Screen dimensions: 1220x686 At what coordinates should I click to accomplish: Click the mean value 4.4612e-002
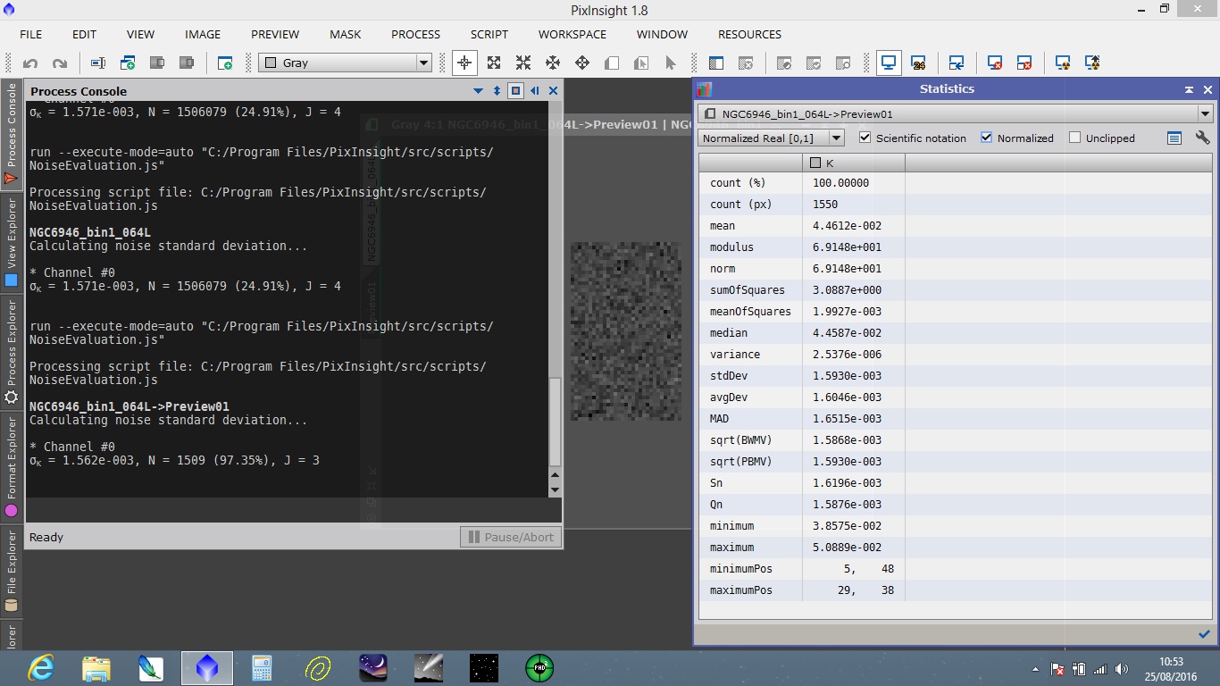click(x=845, y=226)
